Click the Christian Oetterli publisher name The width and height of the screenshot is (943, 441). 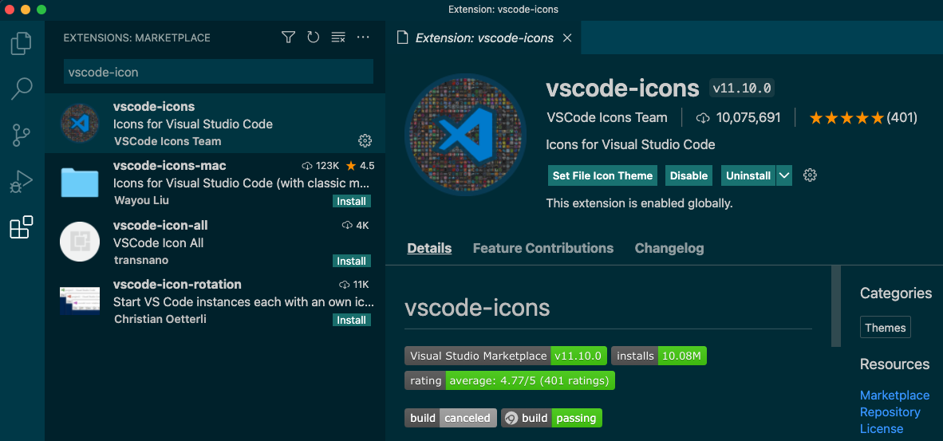[160, 319]
